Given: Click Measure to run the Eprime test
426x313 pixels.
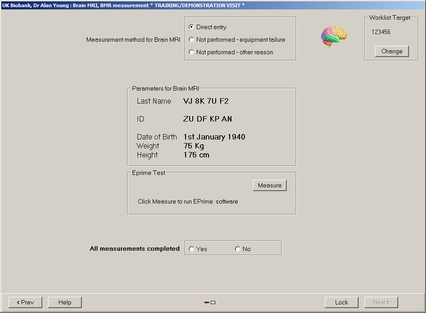Looking at the screenshot, I should pyautogui.click(x=270, y=186).
